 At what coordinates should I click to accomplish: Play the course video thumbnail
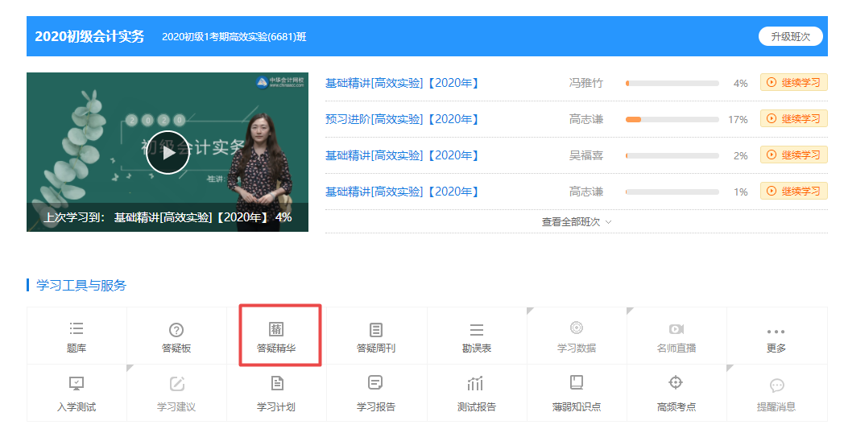point(168,152)
